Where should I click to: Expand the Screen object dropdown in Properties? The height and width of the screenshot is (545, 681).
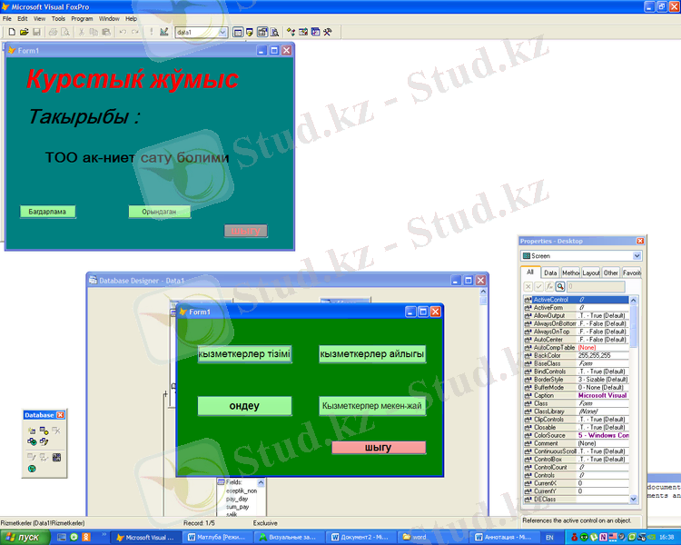click(637, 256)
